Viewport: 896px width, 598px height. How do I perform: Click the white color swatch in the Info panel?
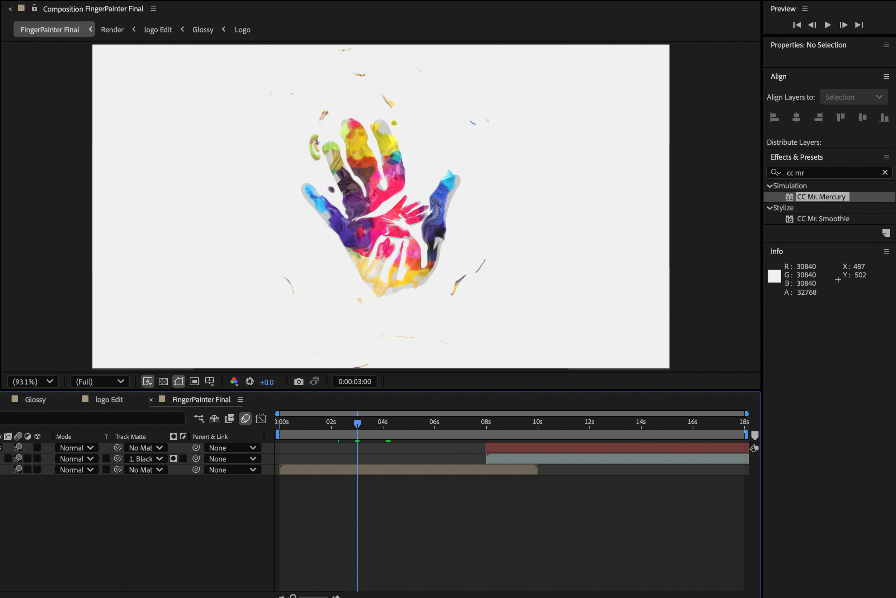coord(774,276)
